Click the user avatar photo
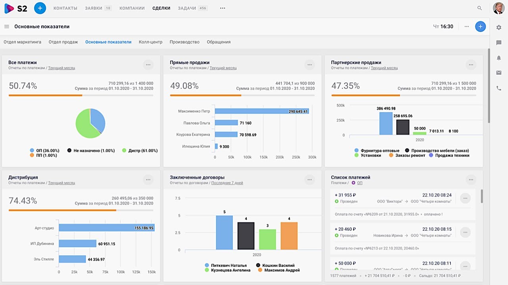Image resolution: width=508 pixels, height=285 pixels. click(x=498, y=8)
